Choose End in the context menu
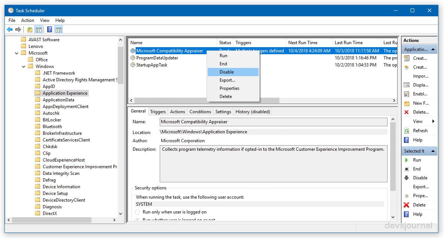 point(233,64)
